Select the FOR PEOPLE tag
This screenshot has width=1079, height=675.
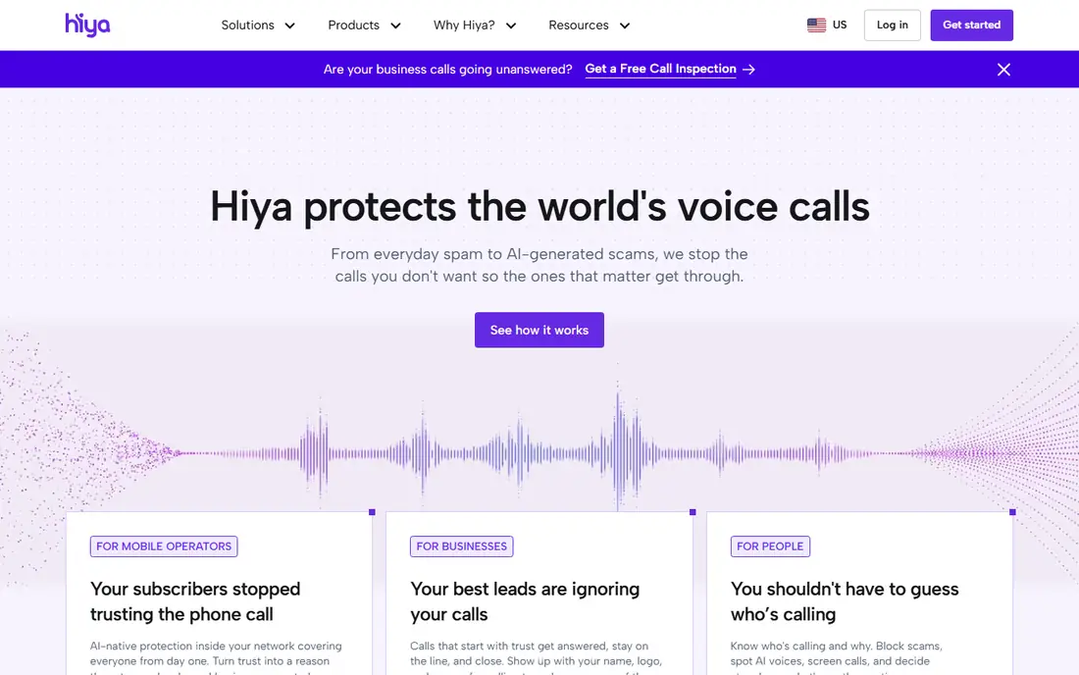[x=770, y=546]
